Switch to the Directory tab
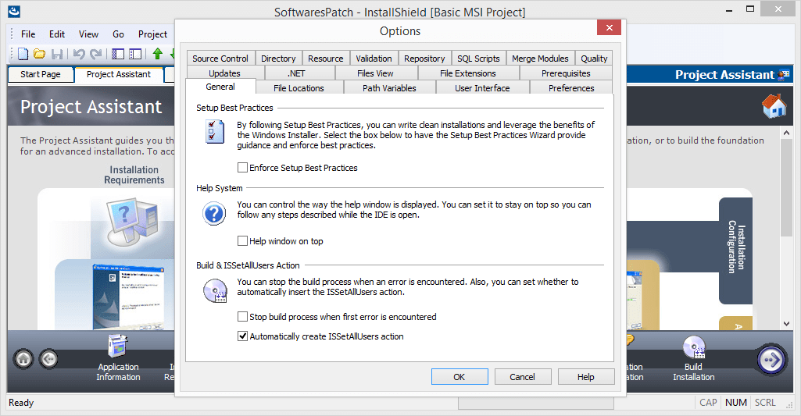The image size is (801, 416). click(278, 59)
